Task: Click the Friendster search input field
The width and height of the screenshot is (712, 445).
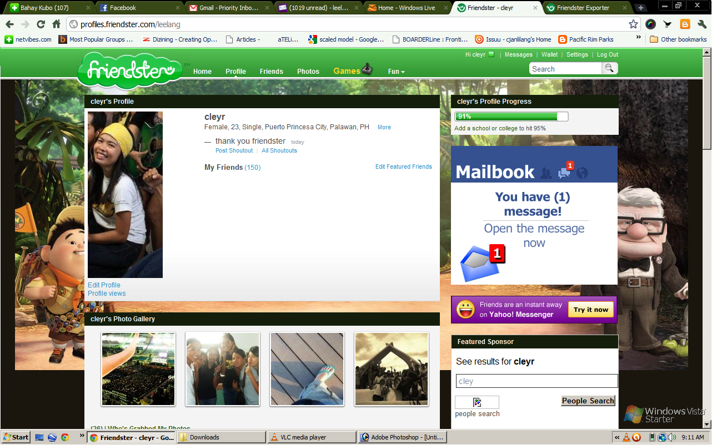Action: 565,69
